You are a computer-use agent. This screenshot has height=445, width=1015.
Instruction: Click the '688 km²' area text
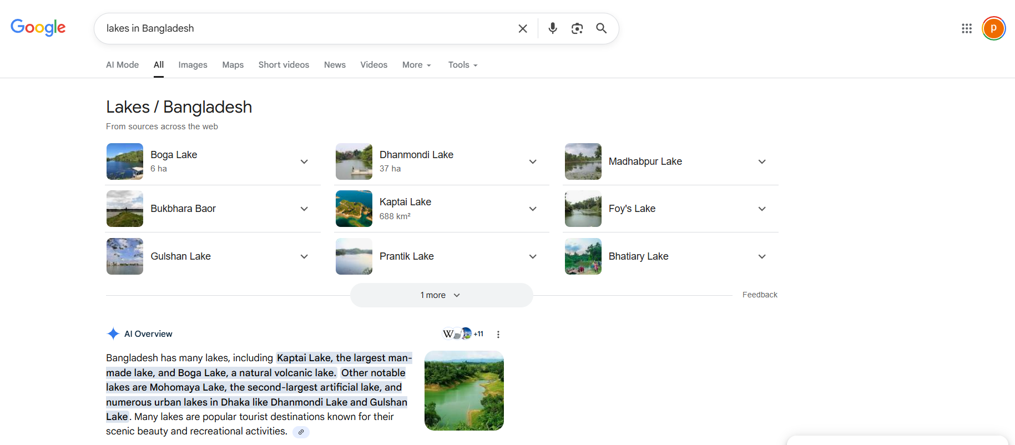coord(395,216)
